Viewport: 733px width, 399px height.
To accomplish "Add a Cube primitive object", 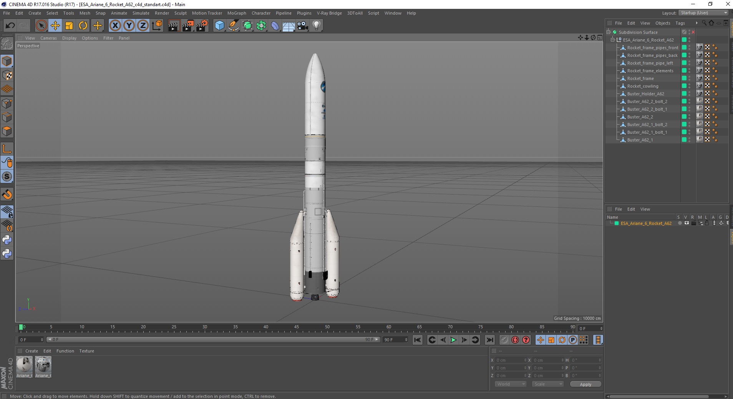I will coord(219,26).
